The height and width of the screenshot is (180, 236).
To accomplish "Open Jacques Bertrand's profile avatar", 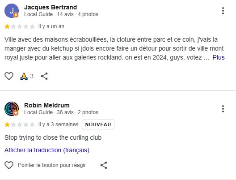I will click(12, 11).
